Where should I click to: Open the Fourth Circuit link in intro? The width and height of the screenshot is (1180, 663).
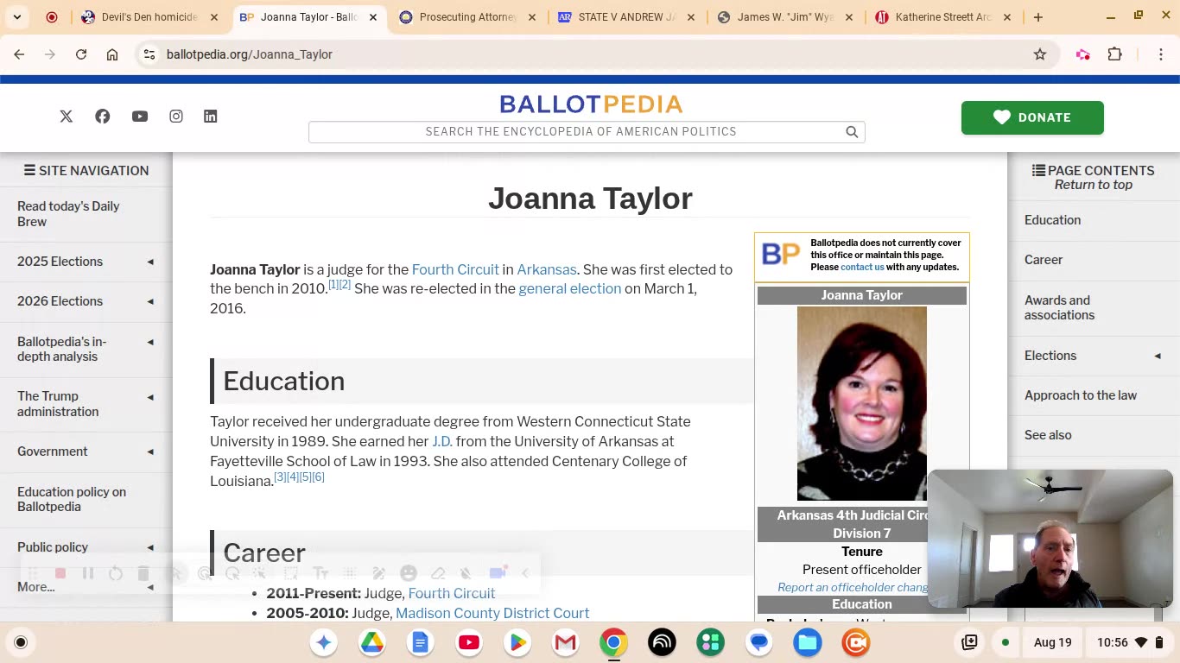455,269
